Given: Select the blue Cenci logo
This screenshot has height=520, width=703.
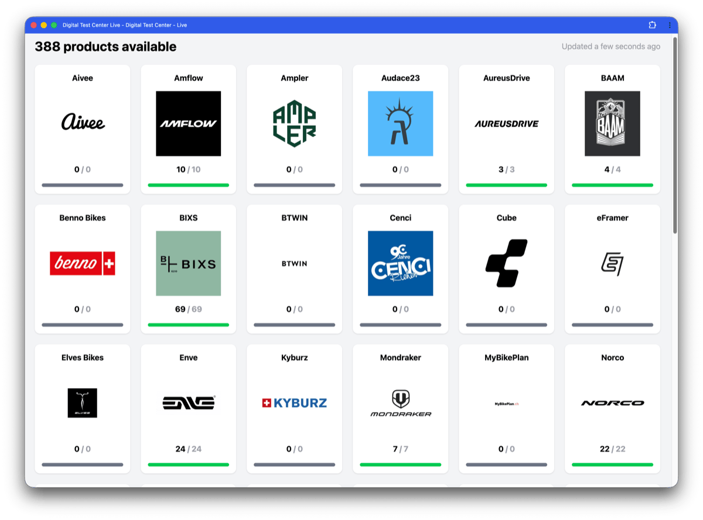Looking at the screenshot, I should [401, 264].
